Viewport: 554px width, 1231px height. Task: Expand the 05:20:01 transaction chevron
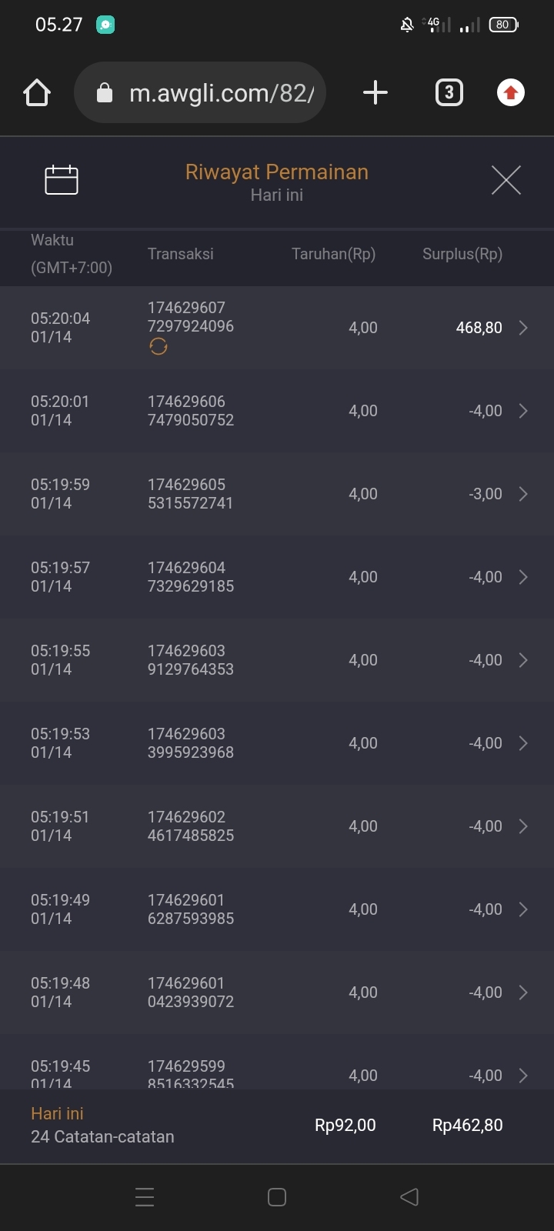[x=523, y=411]
